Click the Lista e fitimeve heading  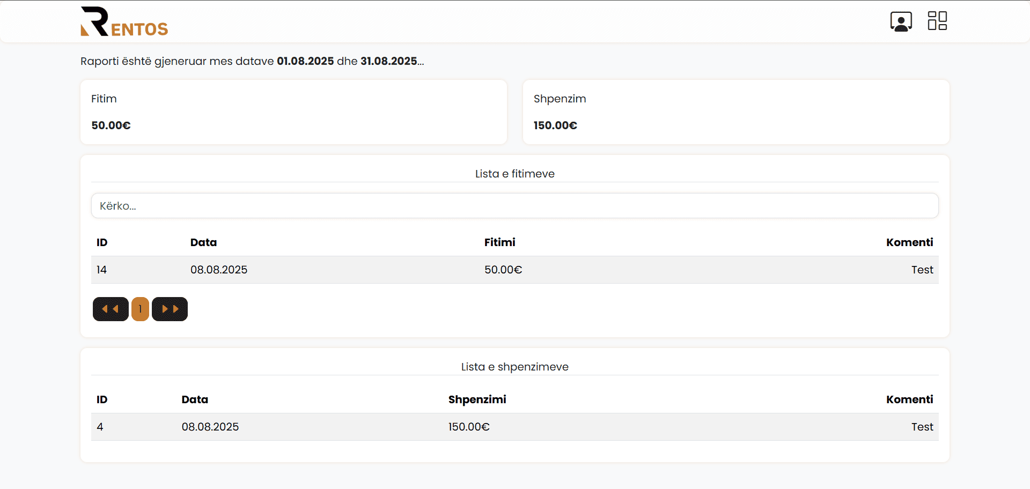point(514,174)
